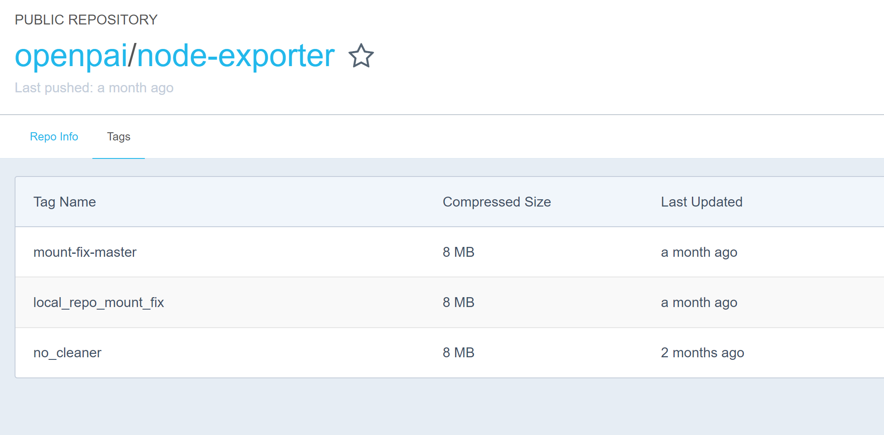Click 'a month ago' for mount-fix-master
Viewport: 884px width, 435px height.
[699, 252]
